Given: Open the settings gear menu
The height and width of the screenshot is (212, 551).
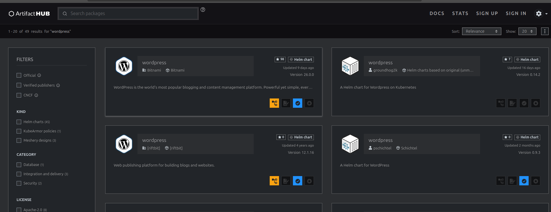Looking at the screenshot, I should pos(539,14).
